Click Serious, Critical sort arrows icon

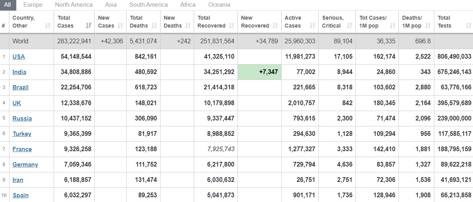(350, 26)
